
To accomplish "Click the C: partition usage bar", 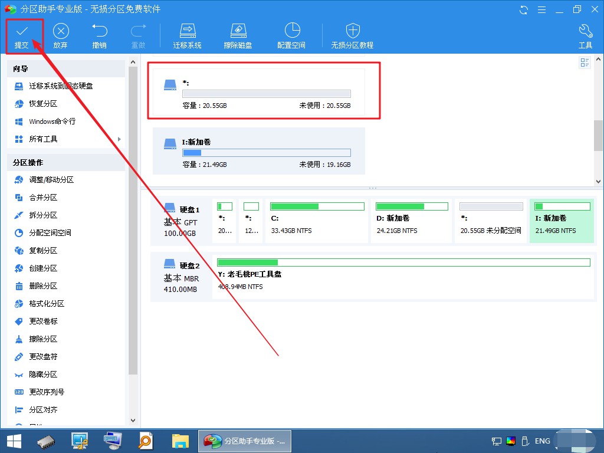I will (317, 206).
